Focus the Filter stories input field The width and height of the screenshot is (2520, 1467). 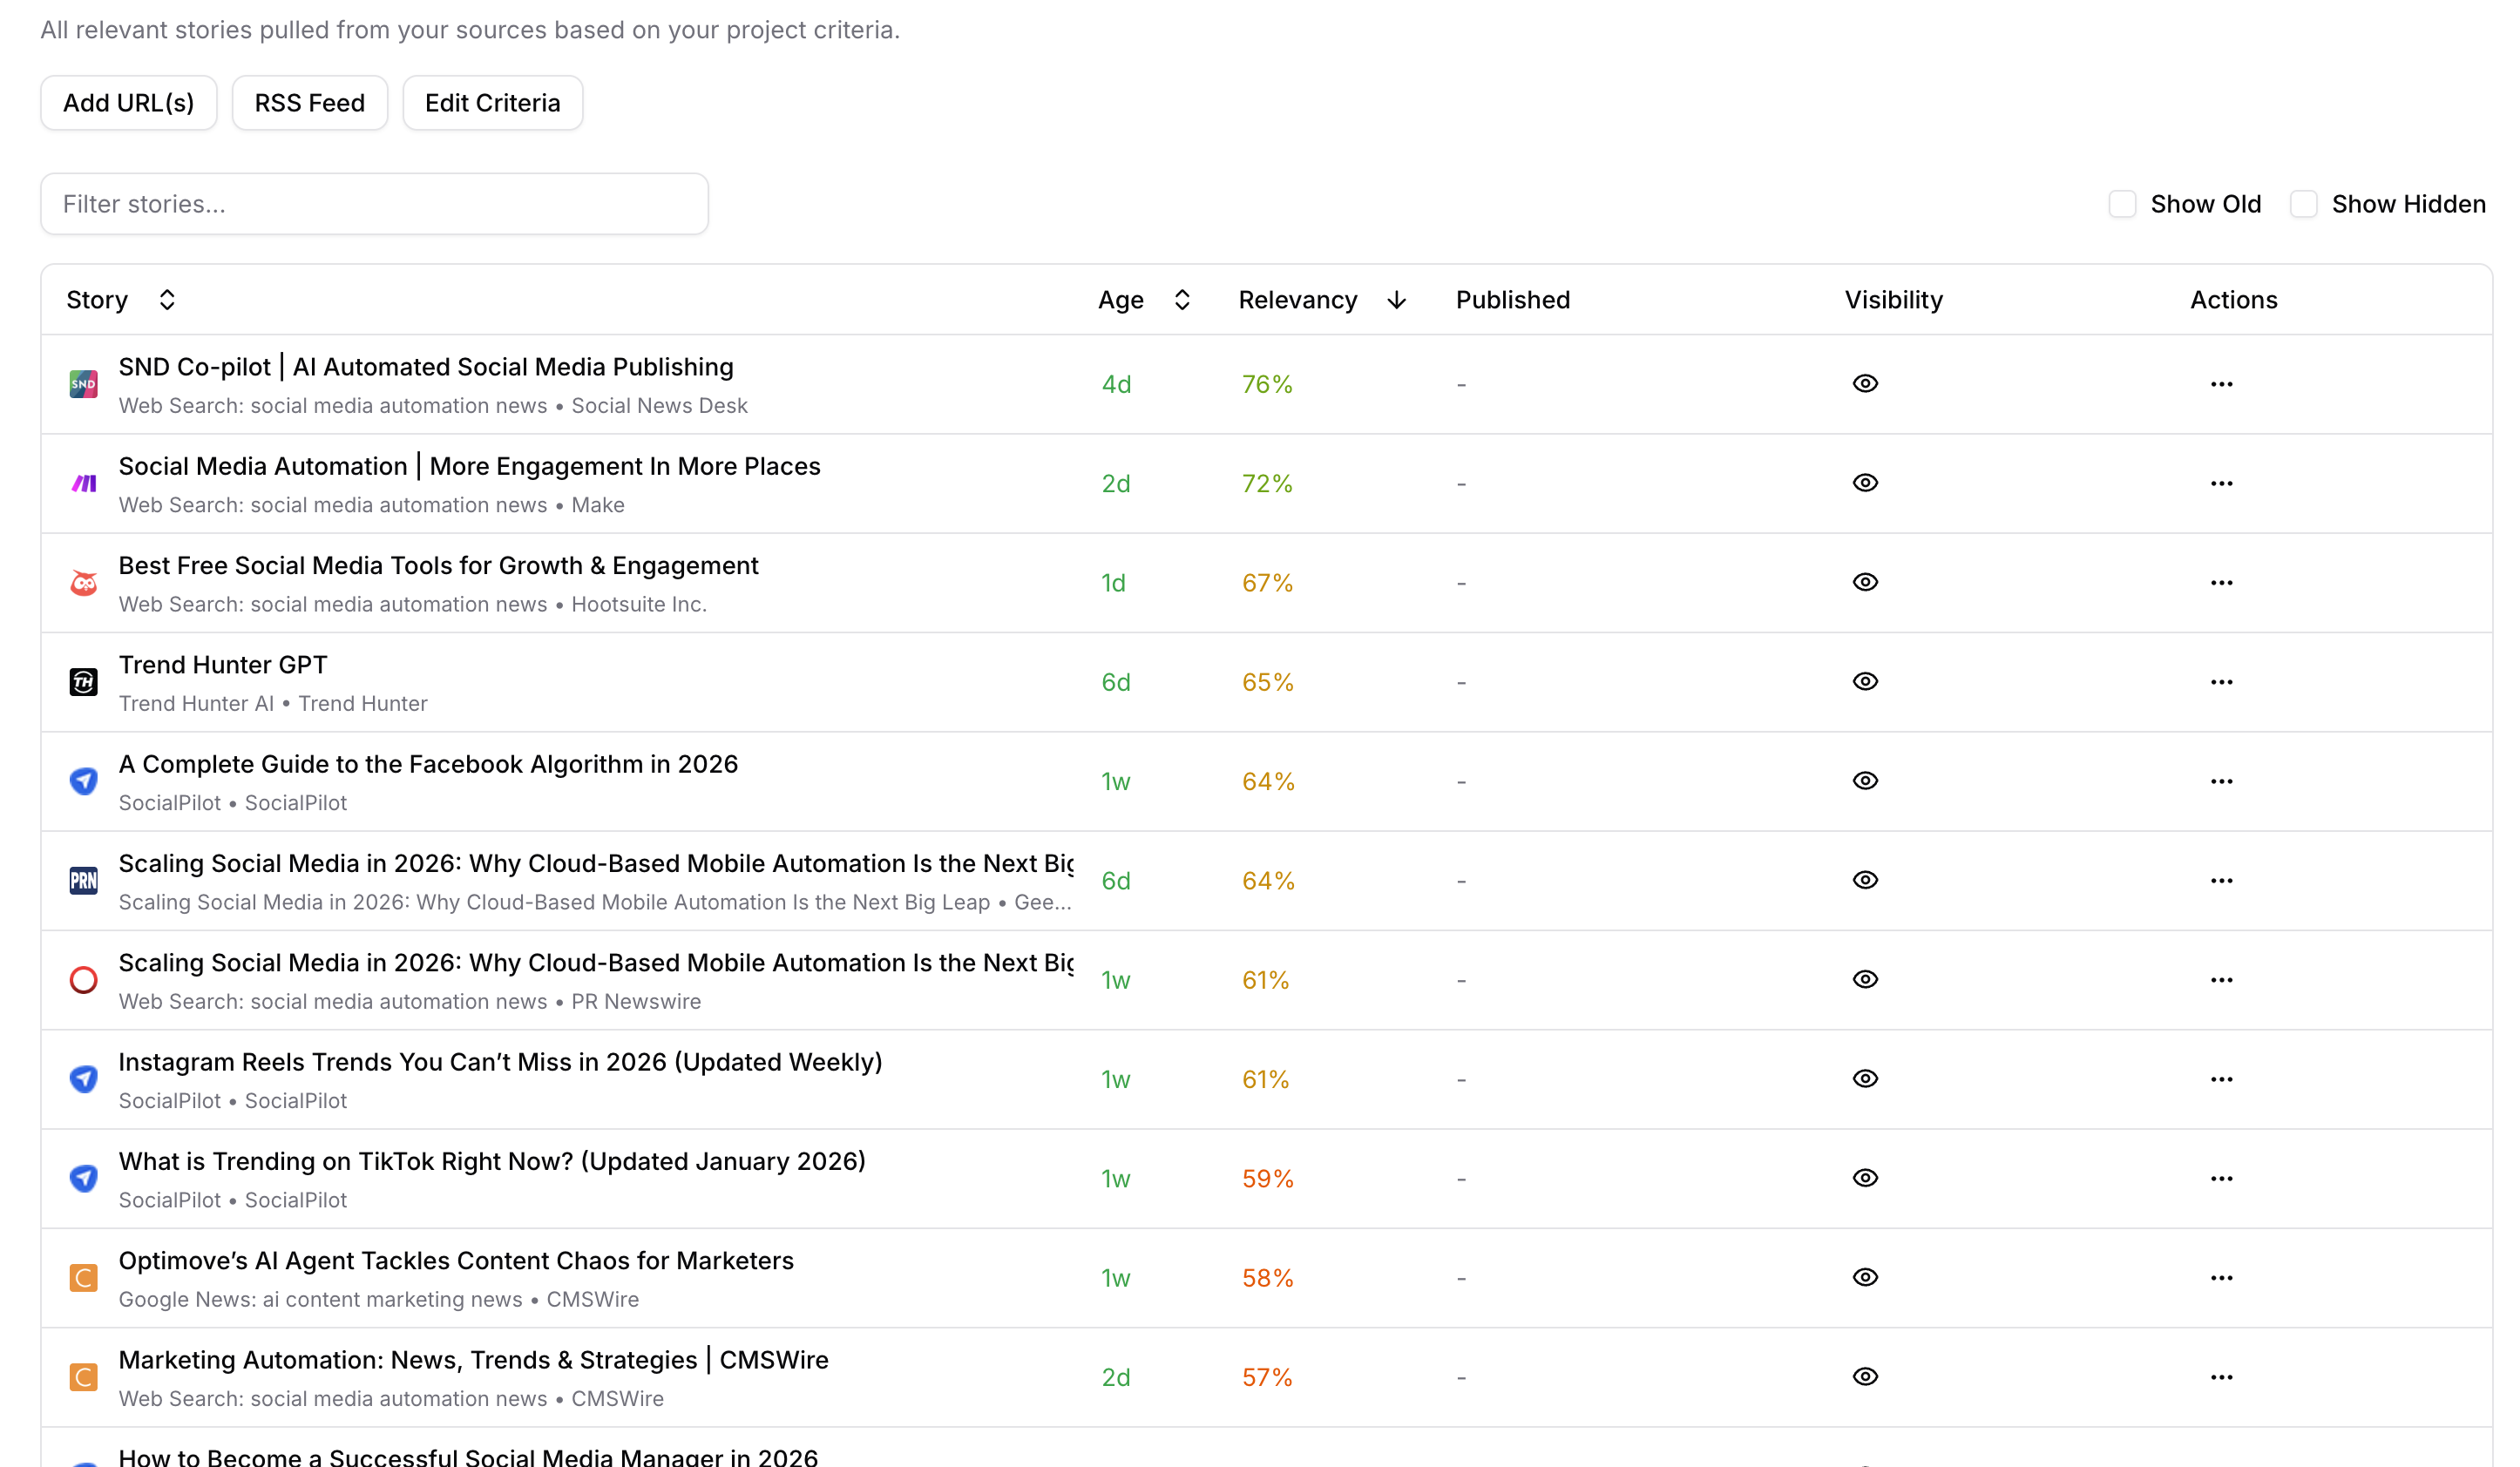click(x=374, y=204)
